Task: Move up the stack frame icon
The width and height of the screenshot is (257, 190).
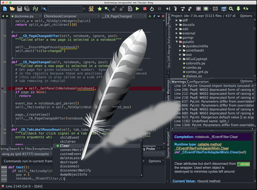Action: (x=198, y=9)
